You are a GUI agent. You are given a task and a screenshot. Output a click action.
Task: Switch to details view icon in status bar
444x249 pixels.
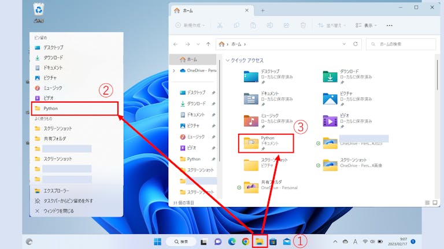tap(427, 203)
